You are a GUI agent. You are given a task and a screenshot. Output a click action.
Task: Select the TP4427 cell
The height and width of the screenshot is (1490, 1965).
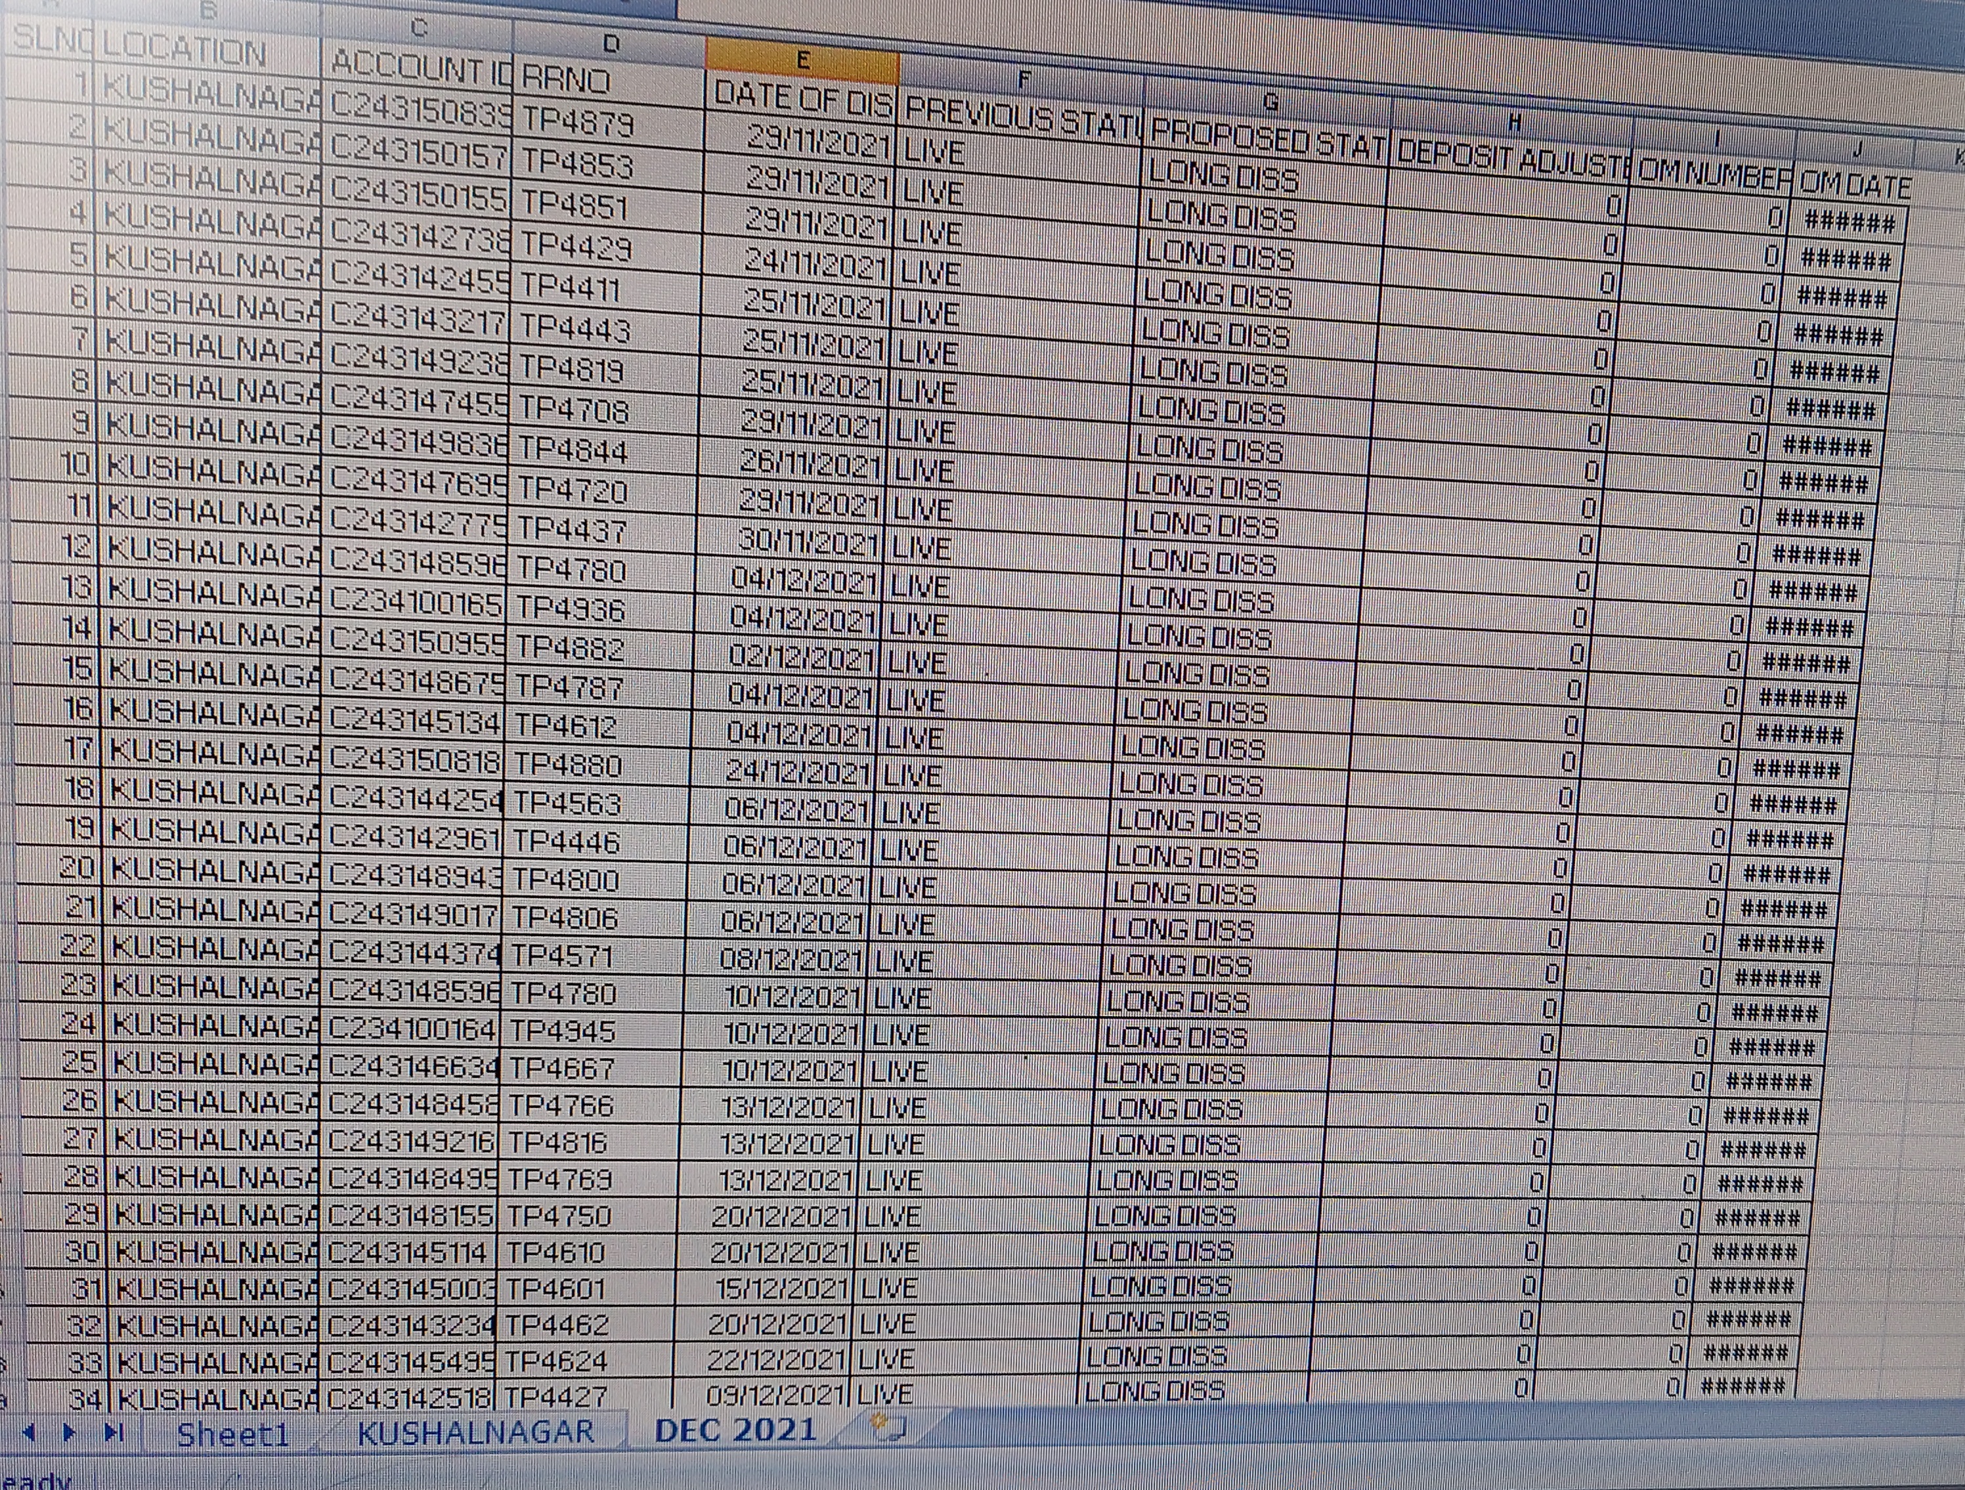[x=583, y=1397]
